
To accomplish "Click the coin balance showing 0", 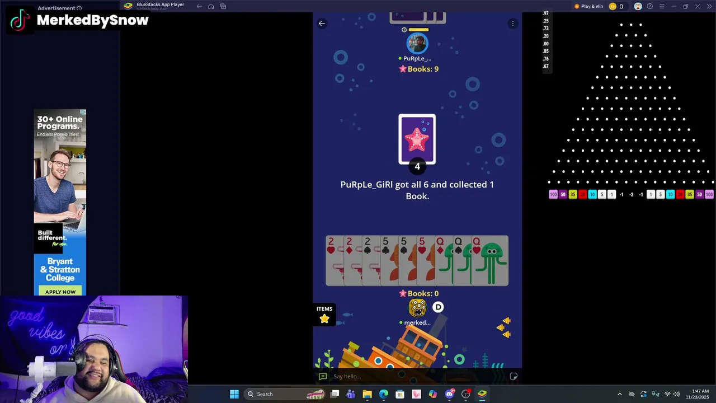I will 616,6.
